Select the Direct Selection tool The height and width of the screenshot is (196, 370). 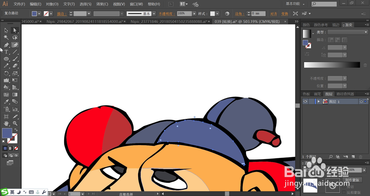coord(15,30)
